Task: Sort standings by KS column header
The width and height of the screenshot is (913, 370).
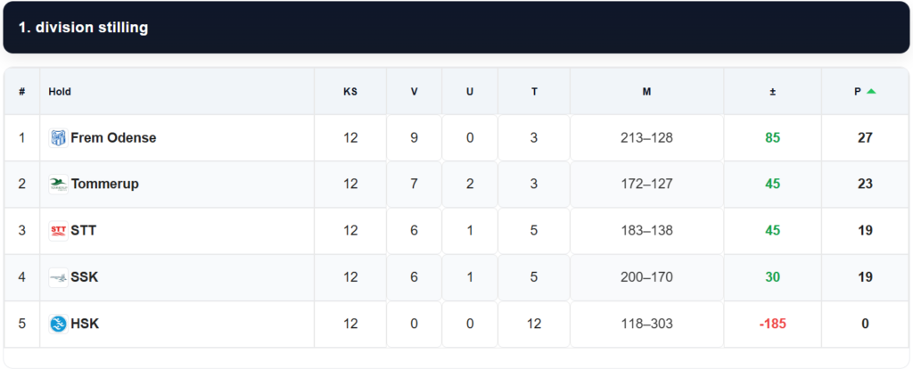Action: [350, 92]
